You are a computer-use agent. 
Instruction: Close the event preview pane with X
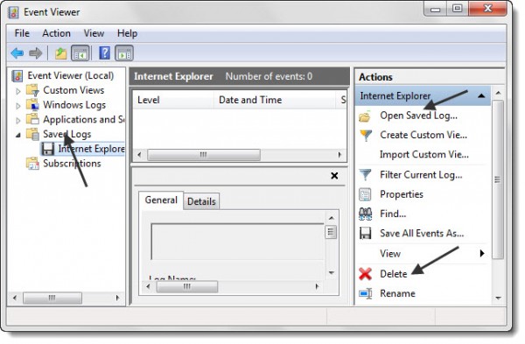tap(334, 176)
